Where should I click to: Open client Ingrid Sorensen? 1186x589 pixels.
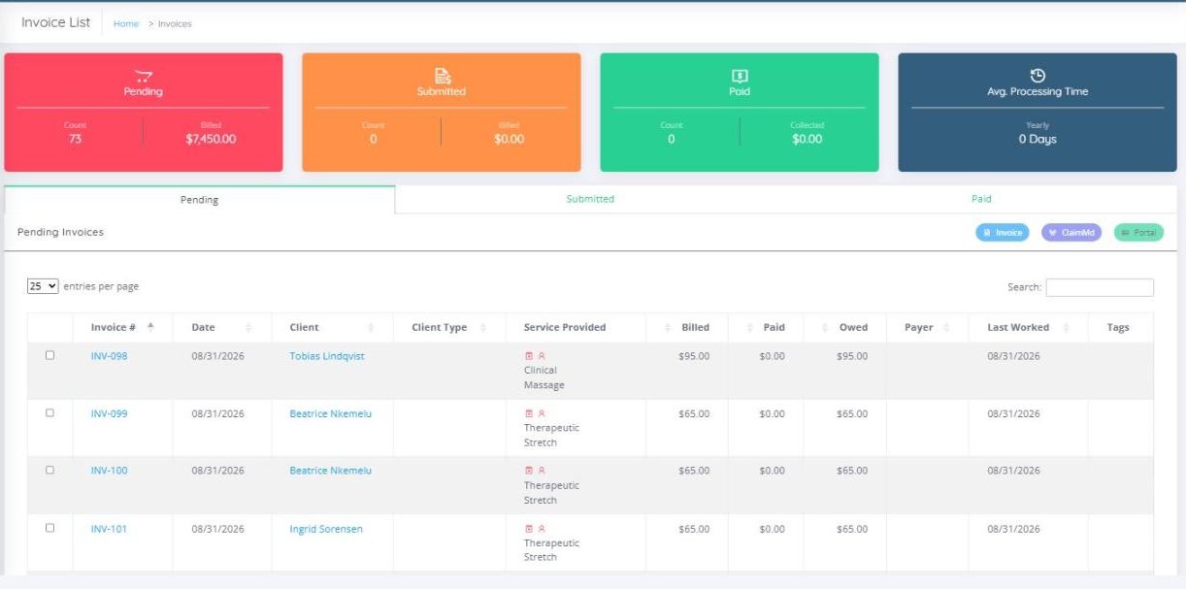coord(326,529)
